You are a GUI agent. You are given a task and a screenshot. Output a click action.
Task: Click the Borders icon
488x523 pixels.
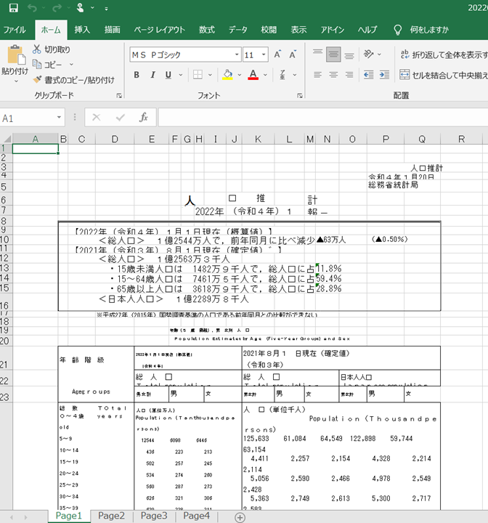tap(198, 75)
